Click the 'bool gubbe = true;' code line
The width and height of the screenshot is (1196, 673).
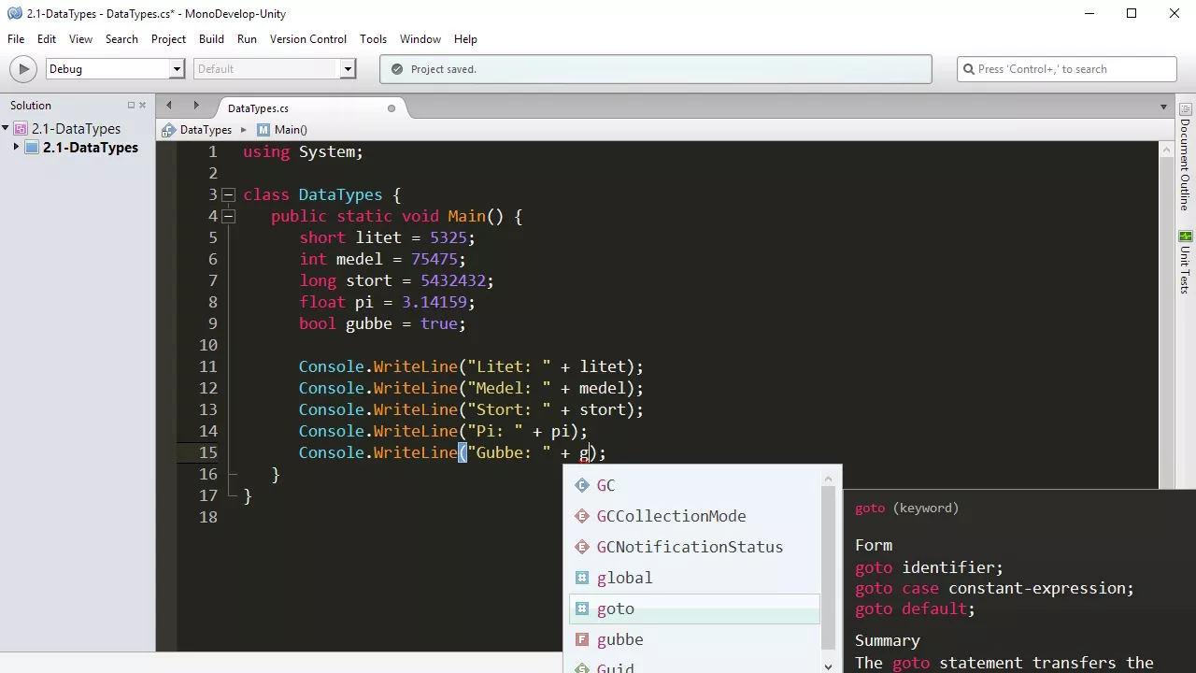tap(382, 323)
